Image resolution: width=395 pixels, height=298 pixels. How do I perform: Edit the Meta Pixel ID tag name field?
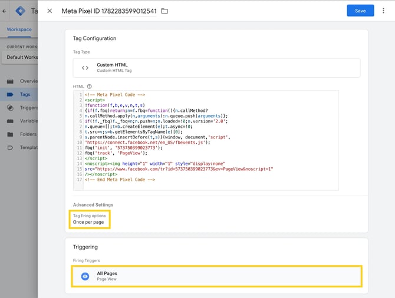(x=109, y=11)
